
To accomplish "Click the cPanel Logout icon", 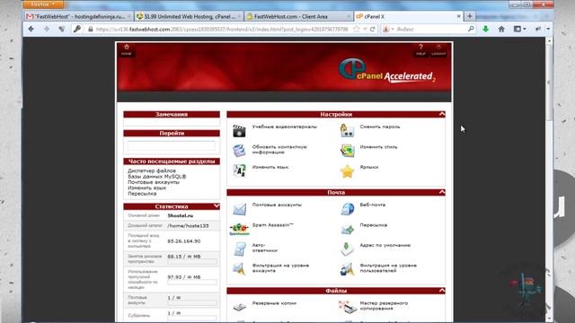I will [438, 50].
